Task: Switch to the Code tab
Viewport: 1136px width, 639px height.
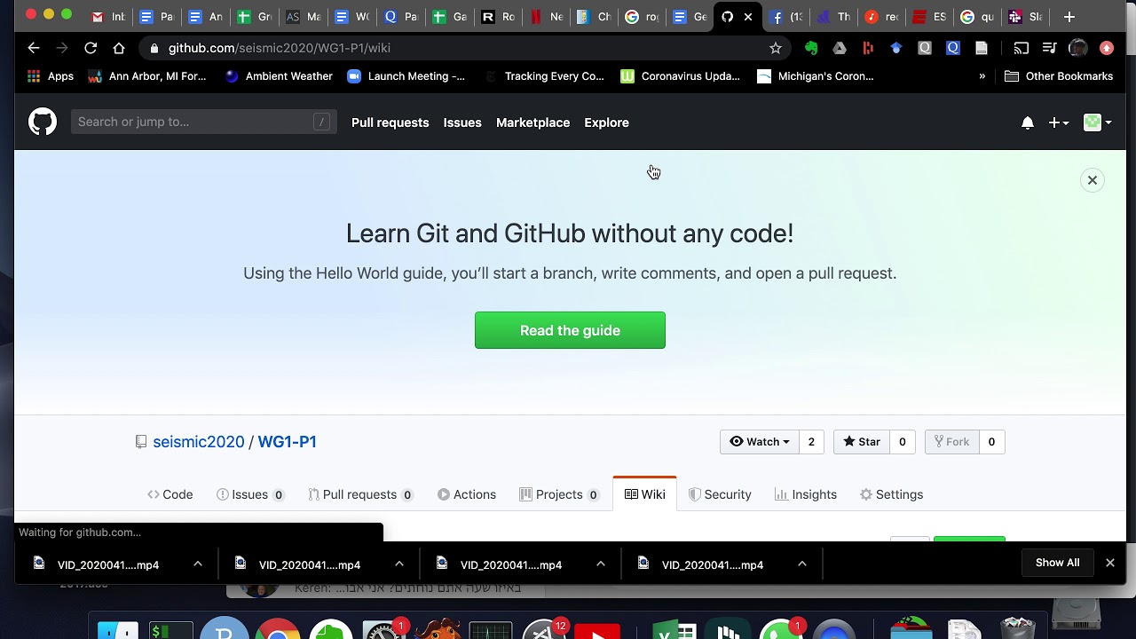Action: [170, 494]
